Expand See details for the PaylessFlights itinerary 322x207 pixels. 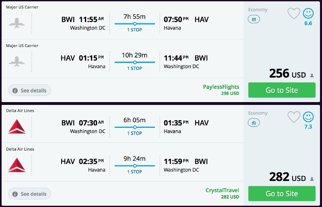pos(29,90)
